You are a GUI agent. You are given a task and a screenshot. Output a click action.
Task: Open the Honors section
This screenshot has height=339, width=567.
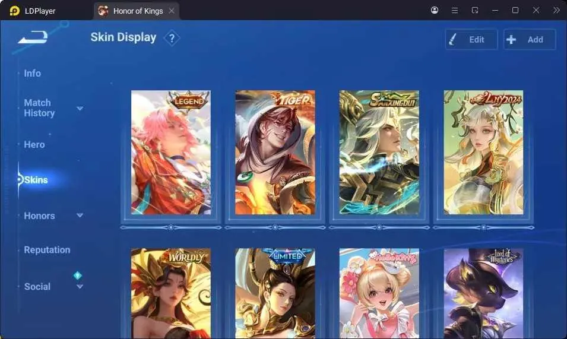point(39,216)
